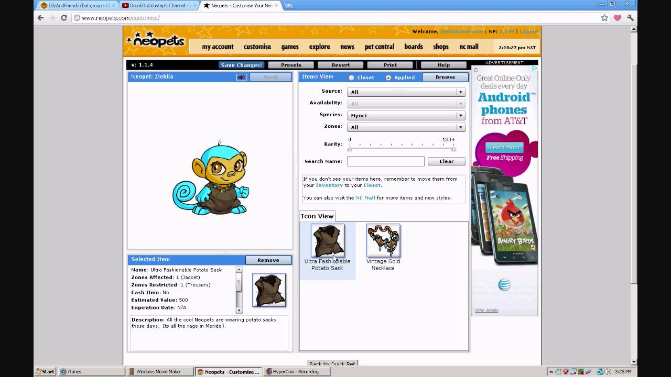The height and width of the screenshot is (377, 671).
Task: Open the Chrome wrench menu
Action: pos(630,18)
